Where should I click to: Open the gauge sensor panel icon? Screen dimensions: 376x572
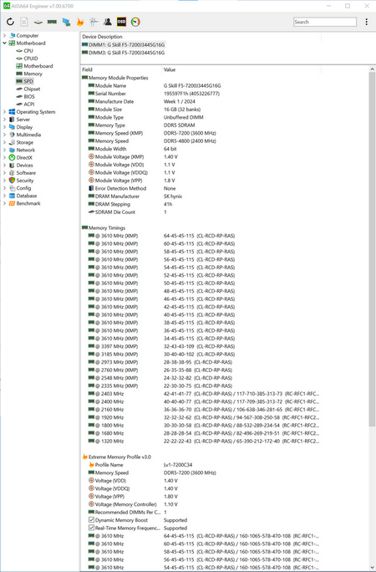[135, 22]
